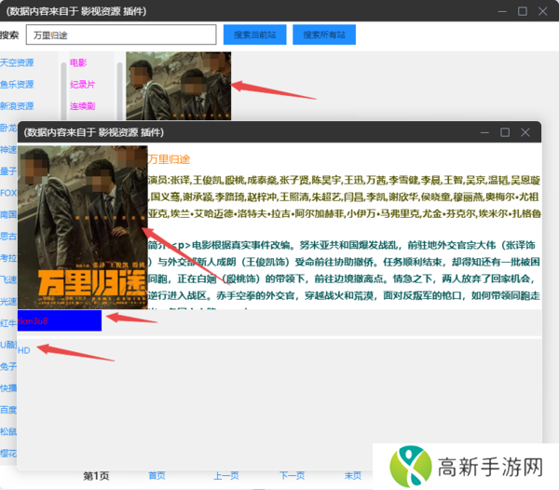Minimize the movie detail popup window
The image size is (559, 490).
[484, 132]
